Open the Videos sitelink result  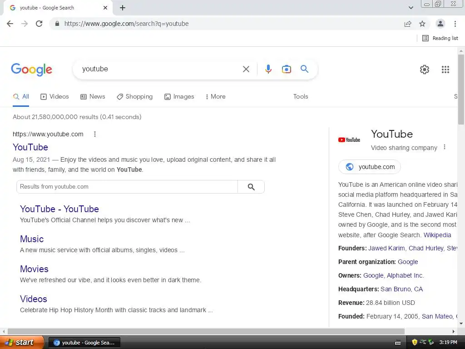(34, 299)
